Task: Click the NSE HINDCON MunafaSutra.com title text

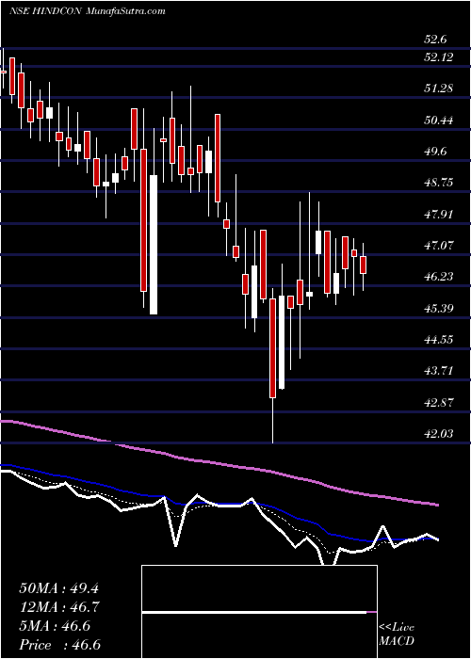Action: pyautogui.click(x=87, y=11)
